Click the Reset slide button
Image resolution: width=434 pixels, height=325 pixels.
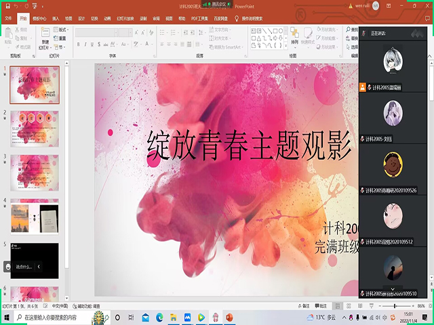pyautogui.click(x=62, y=38)
